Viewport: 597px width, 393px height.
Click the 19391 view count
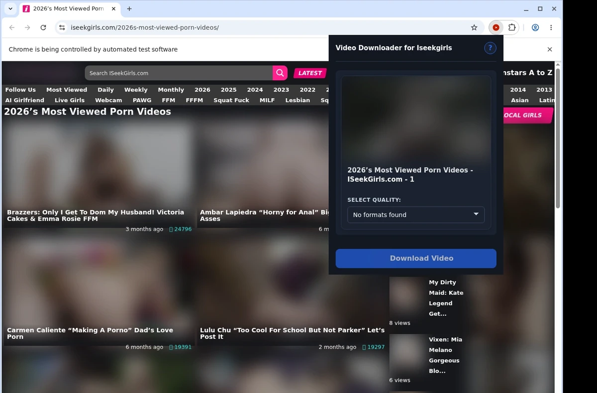(181, 347)
